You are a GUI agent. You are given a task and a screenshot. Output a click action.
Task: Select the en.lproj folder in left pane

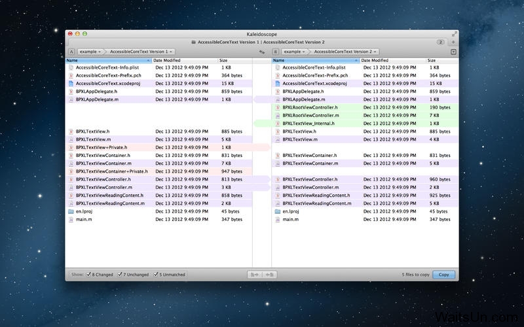[x=83, y=211]
